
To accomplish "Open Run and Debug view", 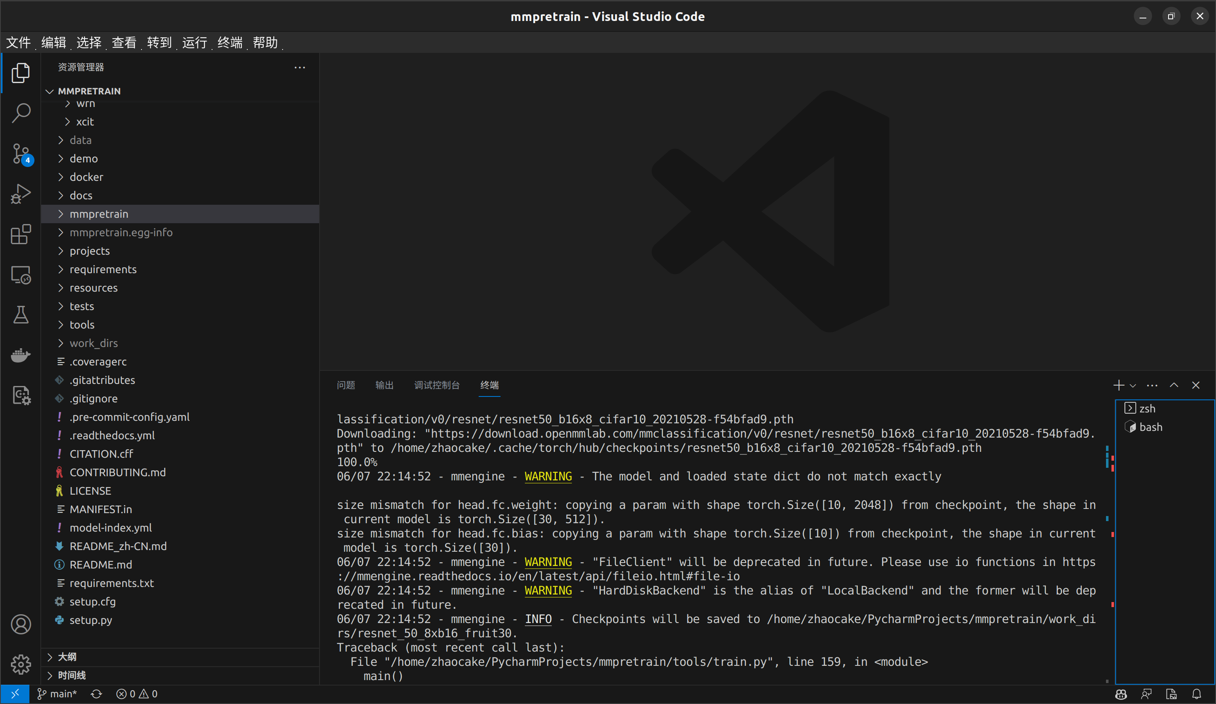I will click(x=21, y=194).
